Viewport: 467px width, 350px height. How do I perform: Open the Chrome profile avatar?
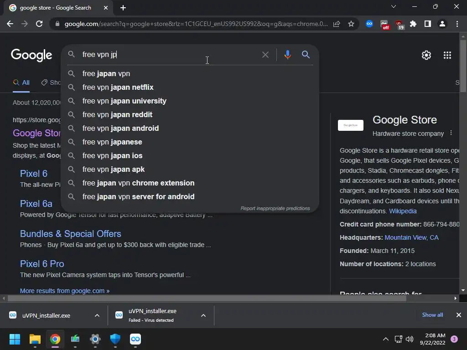click(x=442, y=24)
